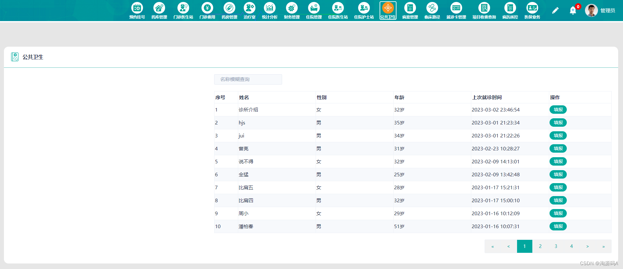Image resolution: width=623 pixels, height=269 pixels.
Task: Go to next page with single arrow
Action: point(588,246)
